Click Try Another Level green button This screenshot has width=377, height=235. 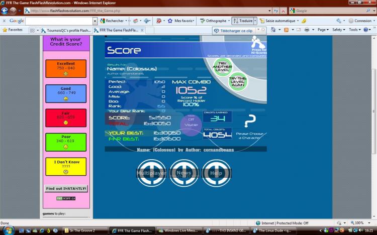click(222, 67)
